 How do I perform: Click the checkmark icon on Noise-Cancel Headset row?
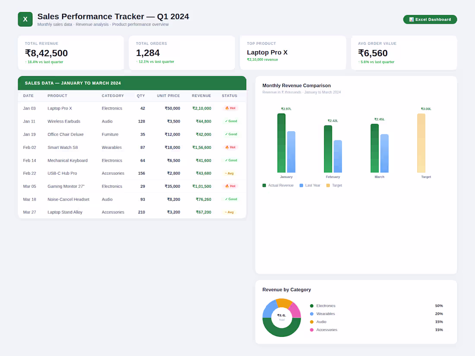click(226, 199)
